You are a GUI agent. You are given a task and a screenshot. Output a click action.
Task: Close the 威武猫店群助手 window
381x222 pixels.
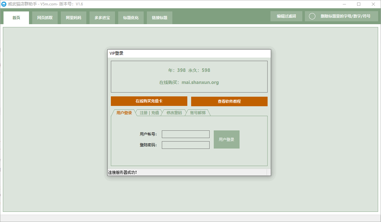point(373,4)
